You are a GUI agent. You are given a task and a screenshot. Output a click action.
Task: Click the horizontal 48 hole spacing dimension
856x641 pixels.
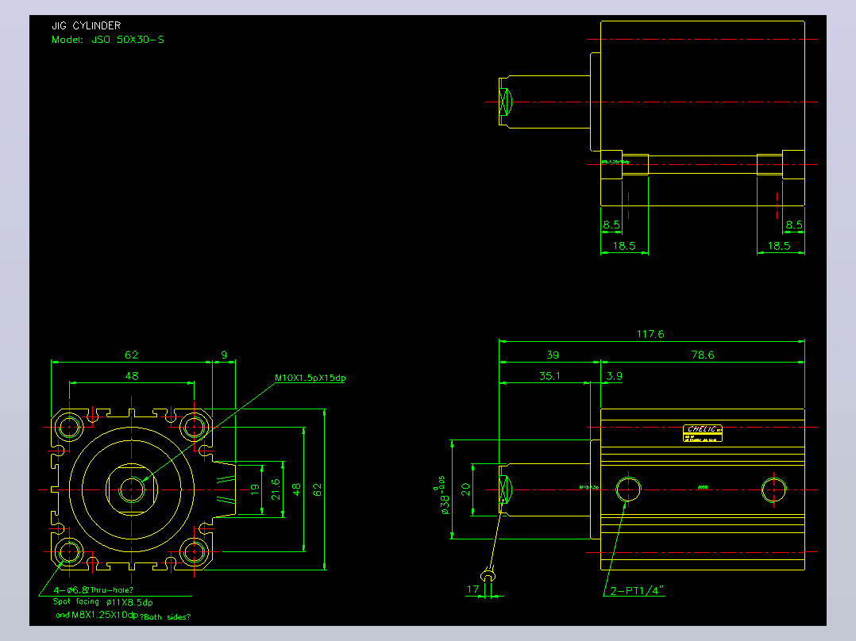(x=132, y=376)
